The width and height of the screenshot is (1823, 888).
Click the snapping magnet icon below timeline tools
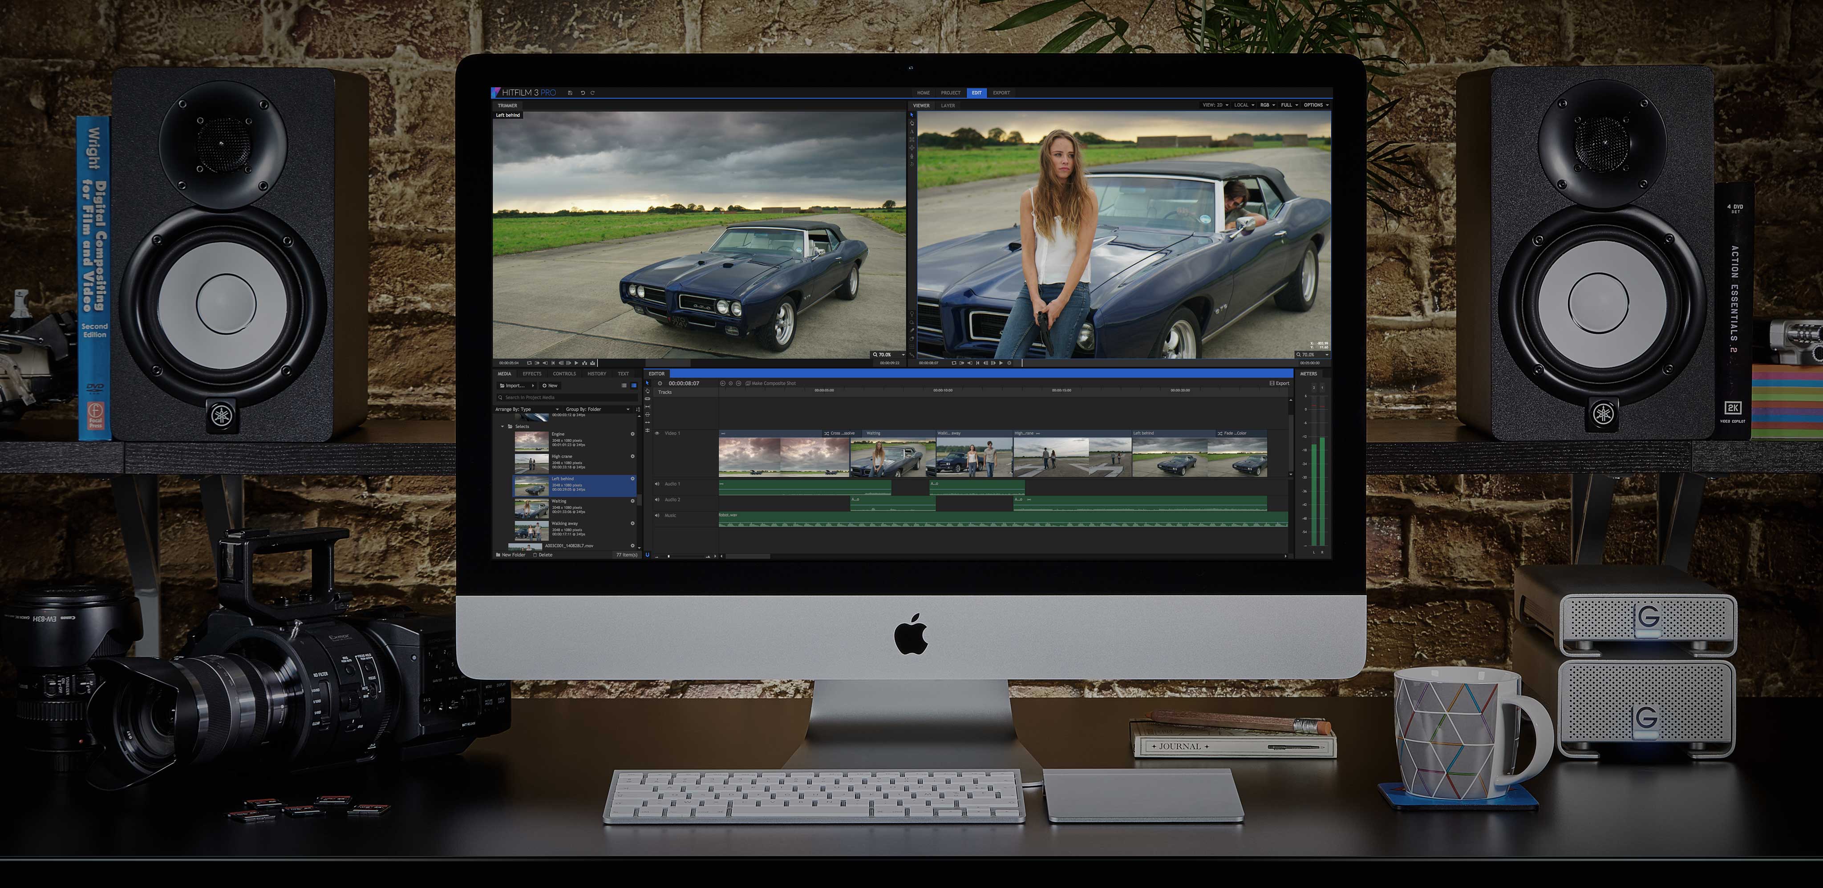tap(648, 555)
